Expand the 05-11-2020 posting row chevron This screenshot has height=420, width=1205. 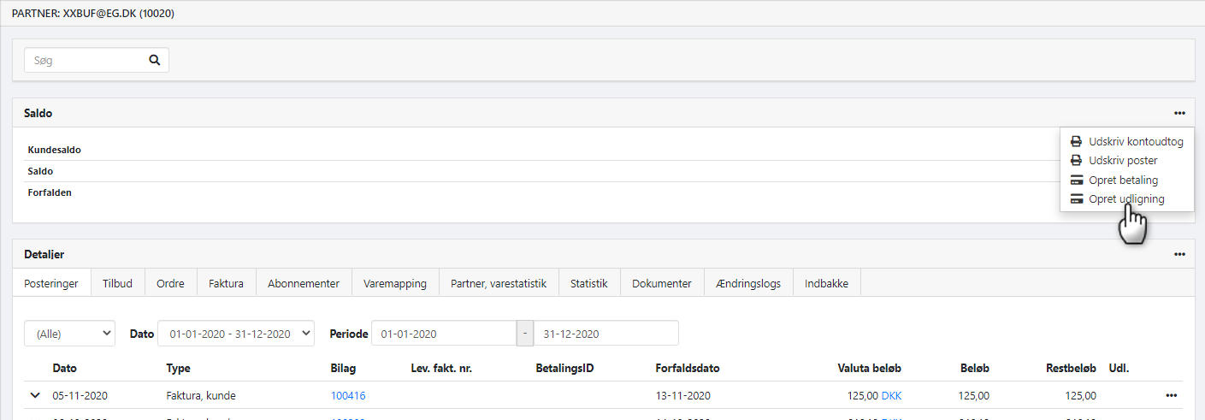click(x=35, y=395)
